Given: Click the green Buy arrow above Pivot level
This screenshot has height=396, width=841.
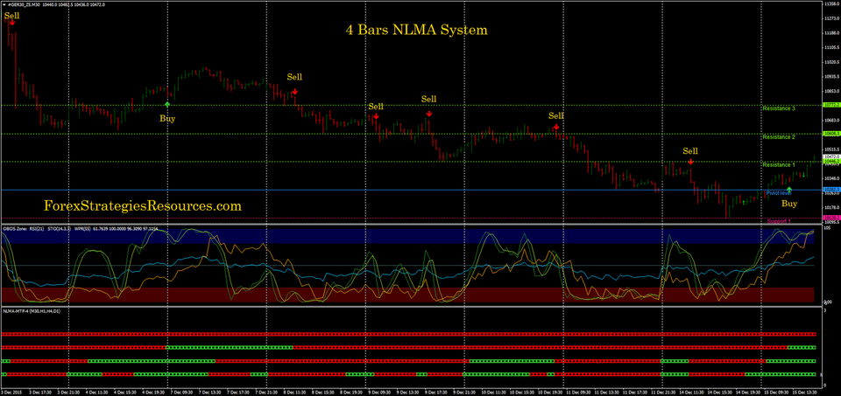Looking at the screenshot, I should pyautogui.click(x=789, y=190).
